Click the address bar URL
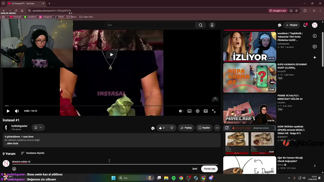Viewport: 324px width, 182px height. click(x=52, y=11)
